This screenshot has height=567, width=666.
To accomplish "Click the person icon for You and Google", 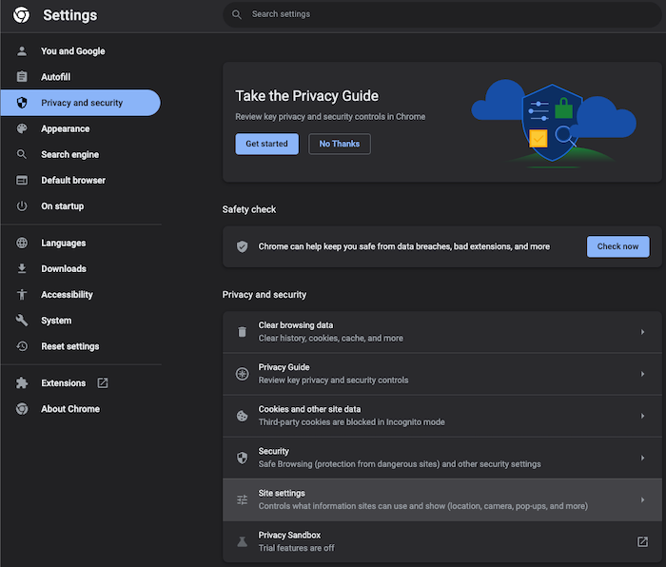I will click(22, 51).
